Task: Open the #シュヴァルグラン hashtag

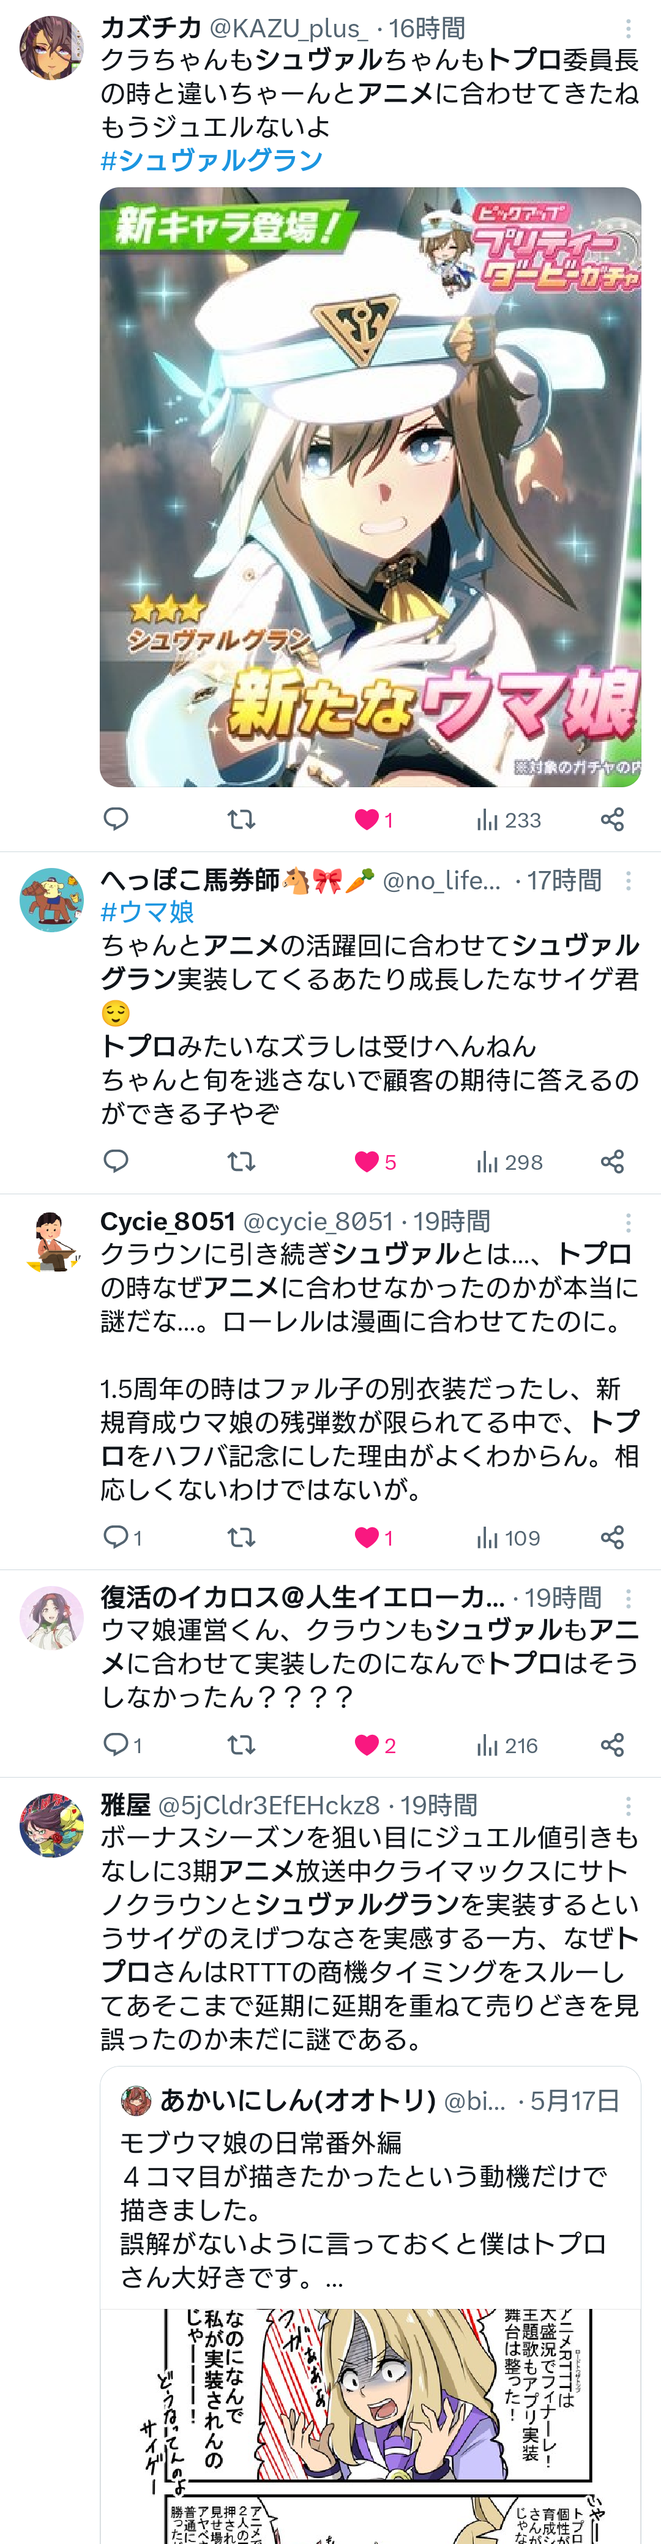Action: [x=212, y=160]
